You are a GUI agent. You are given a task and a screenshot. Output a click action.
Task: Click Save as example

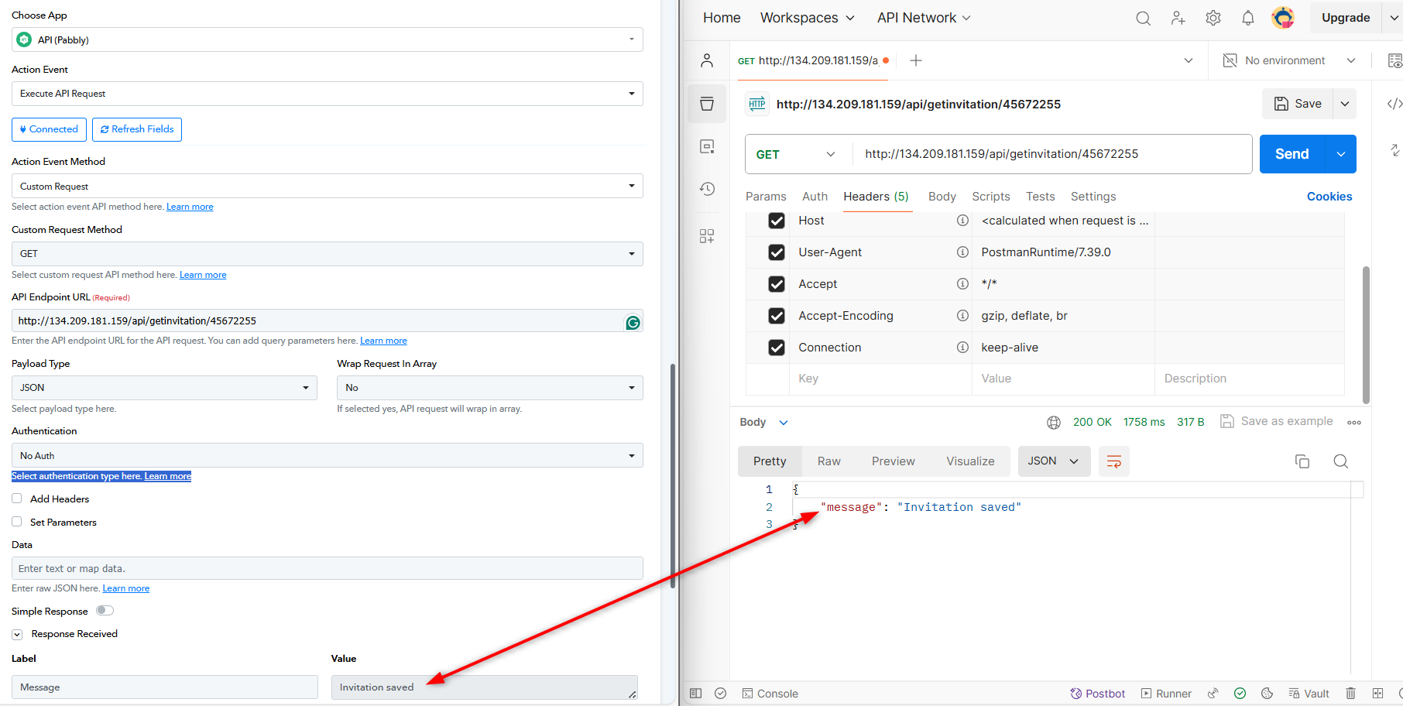coord(1277,421)
